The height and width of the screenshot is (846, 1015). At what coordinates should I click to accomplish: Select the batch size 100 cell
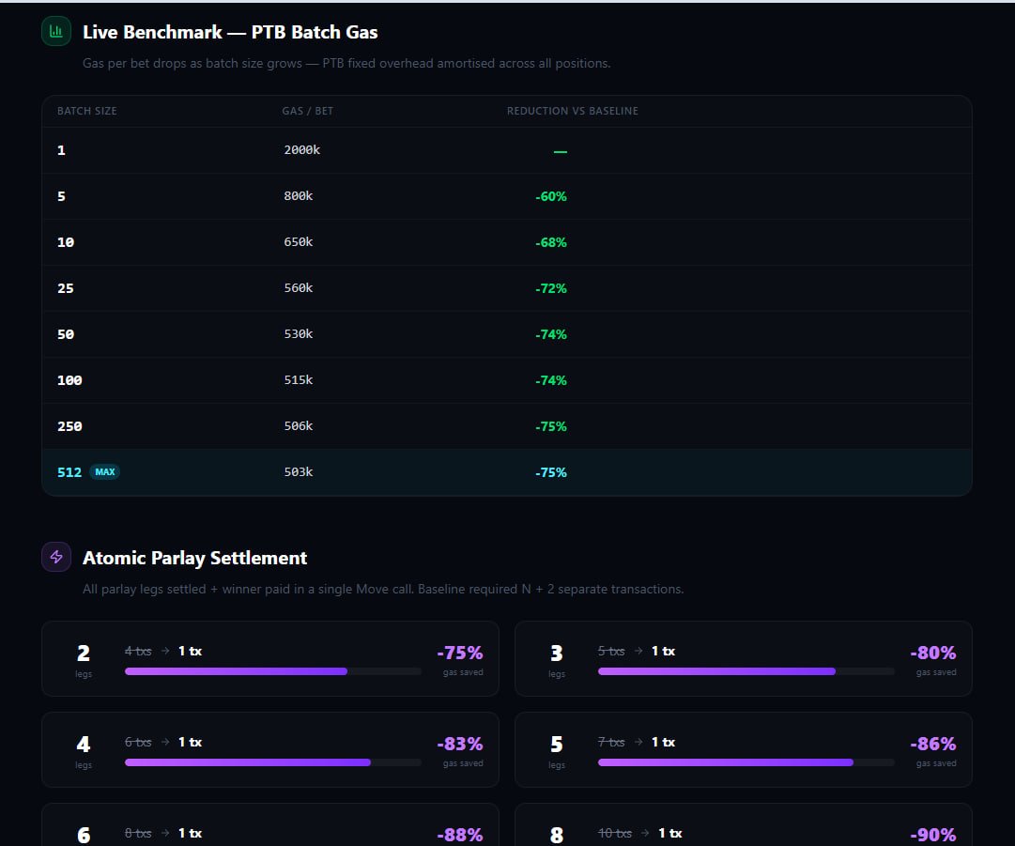[x=69, y=380]
